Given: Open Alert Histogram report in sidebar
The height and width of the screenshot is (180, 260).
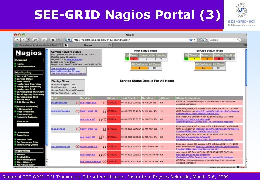Looking at the screenshot, I should (x=26, y=160).
